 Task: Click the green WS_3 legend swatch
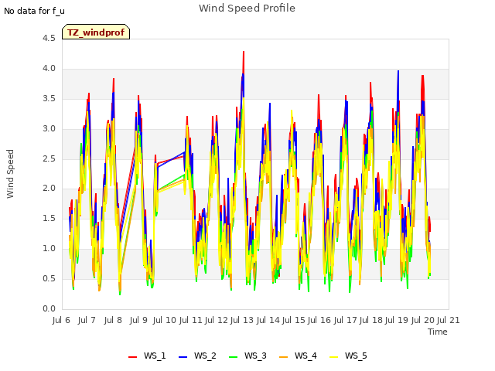[x=233, y=356]
